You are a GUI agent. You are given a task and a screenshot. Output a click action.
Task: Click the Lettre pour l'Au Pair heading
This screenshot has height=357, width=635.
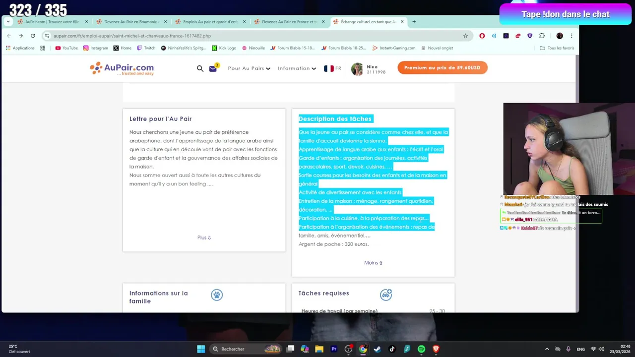tap(160, 119)
